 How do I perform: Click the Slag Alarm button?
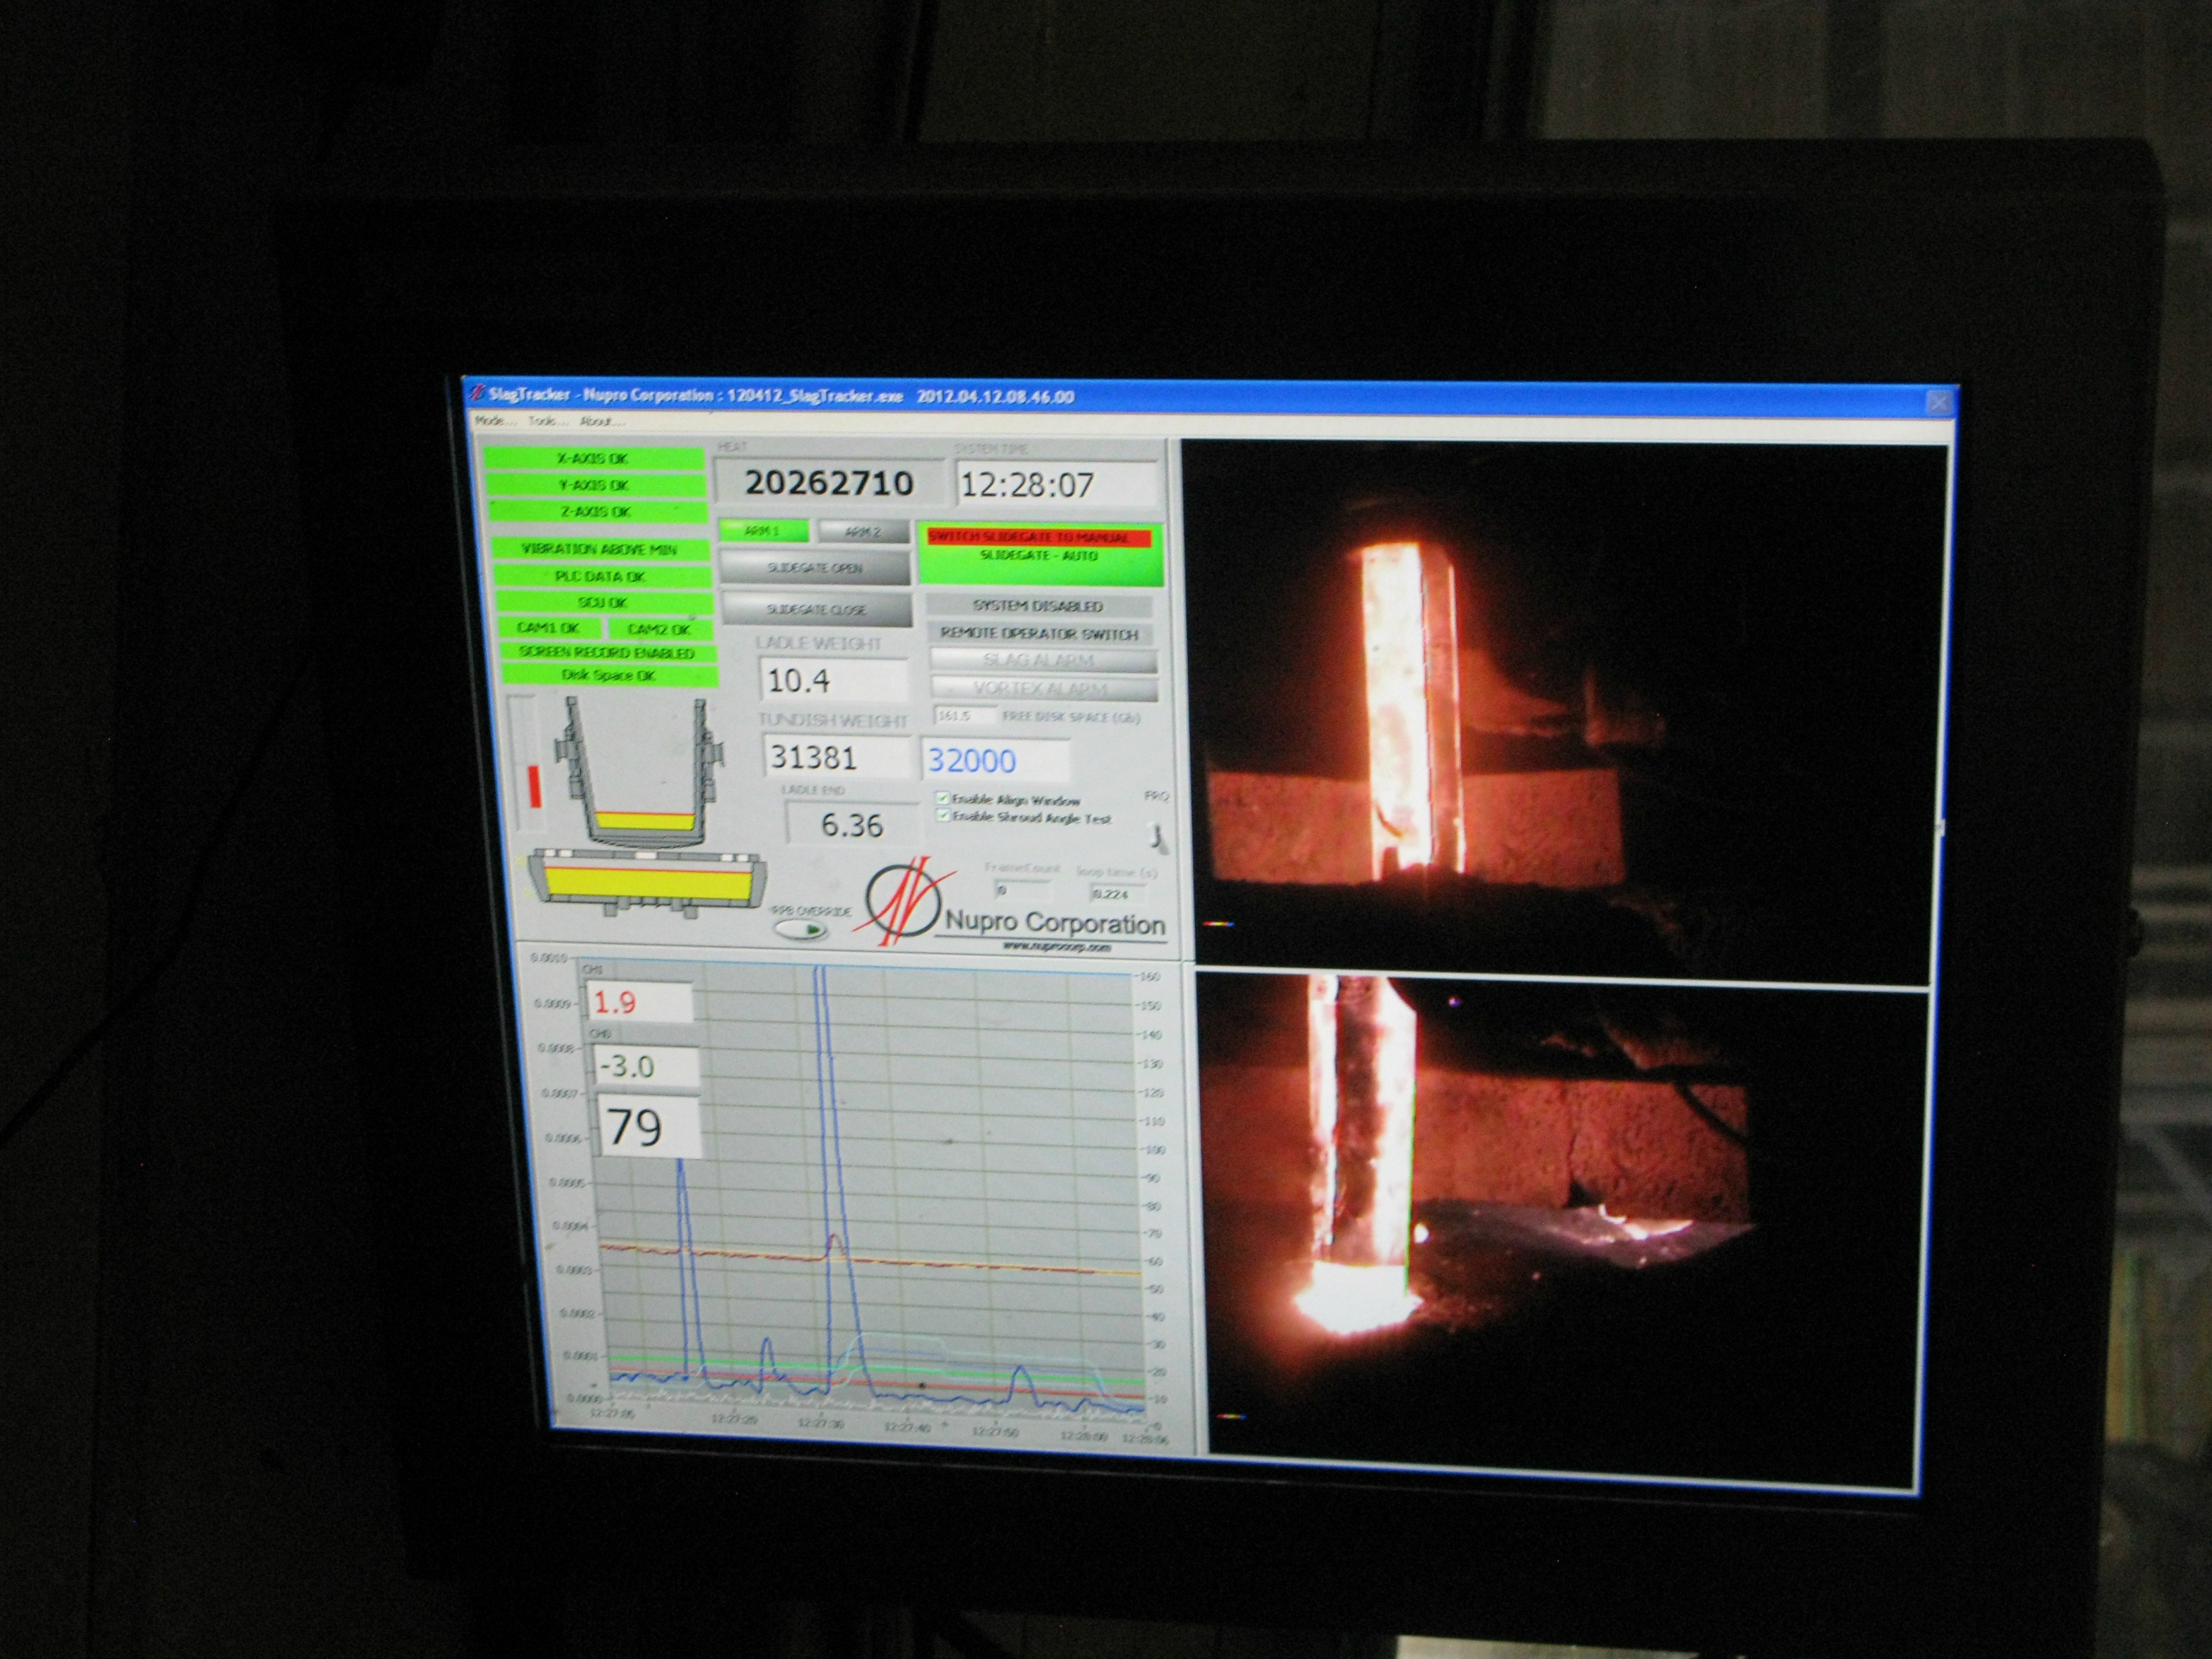[1043, 660]
